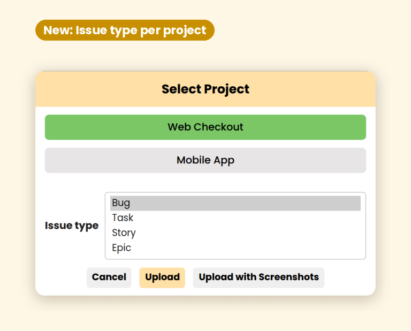Screen dimensions: 411x331
Task: Choose Story from the issue type list
Action: coord(235,233)
